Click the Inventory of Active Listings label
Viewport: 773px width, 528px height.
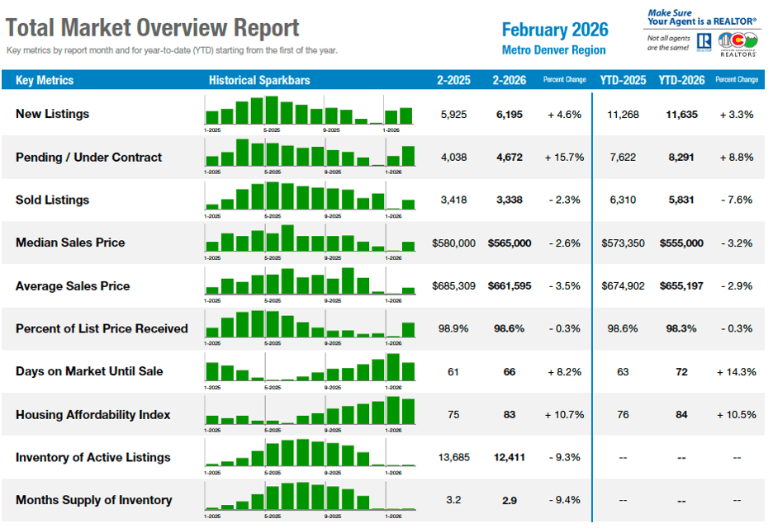(x=92, y=457)
